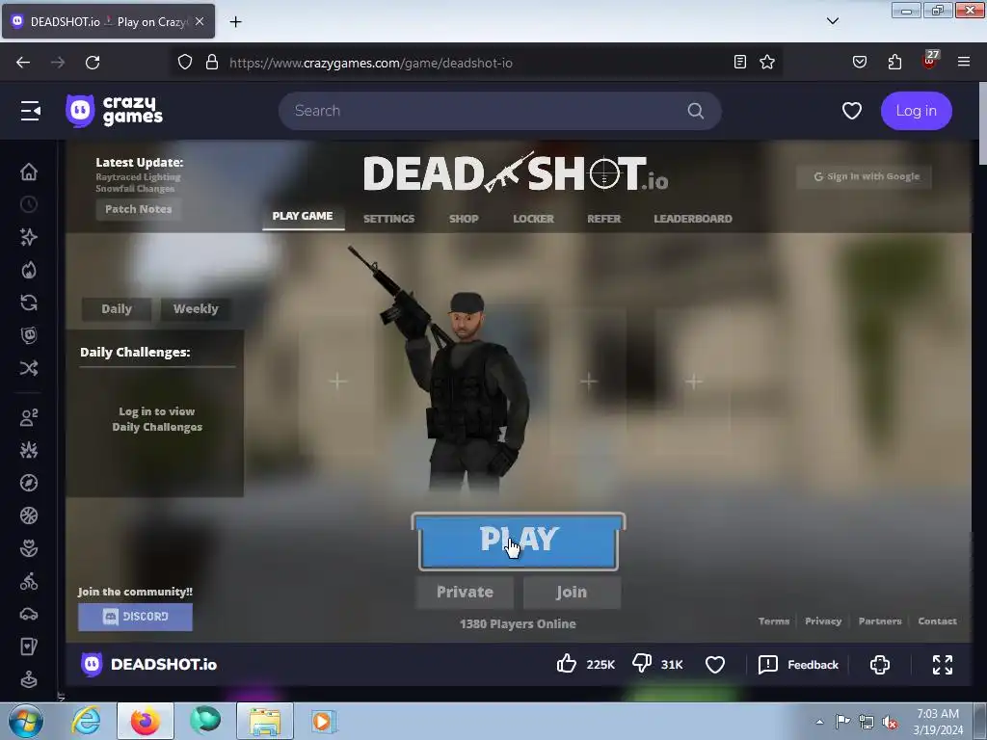Viewport: 987px width, 740px height.
Task: Open Feedback for the game
Action: pyautogui.click(x=798, y=665)
